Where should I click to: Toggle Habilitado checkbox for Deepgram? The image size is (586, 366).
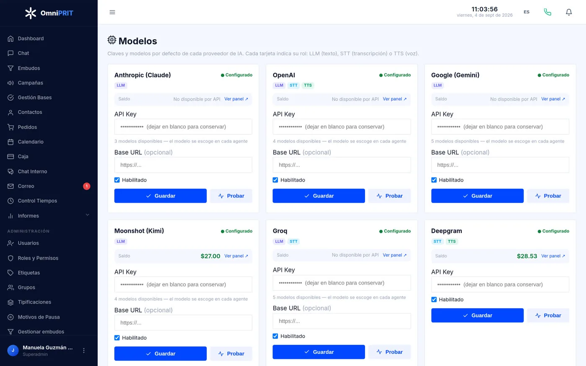[434, 300]
